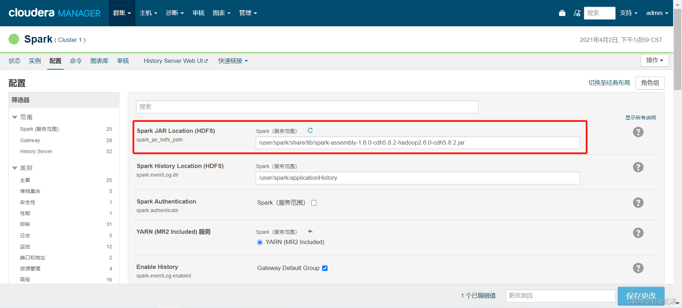Show help for Enable History
The height and width of the screenshot is (308, 682).
[638, 268]
